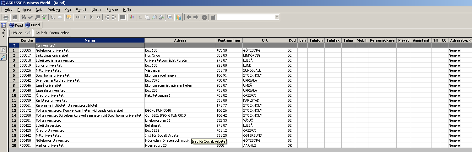Click the Ordna länkar button

[x=59, y=33]
